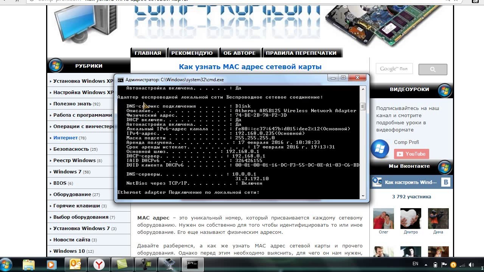
Task: Open the Windows 10 category
Action: (69, 251)
